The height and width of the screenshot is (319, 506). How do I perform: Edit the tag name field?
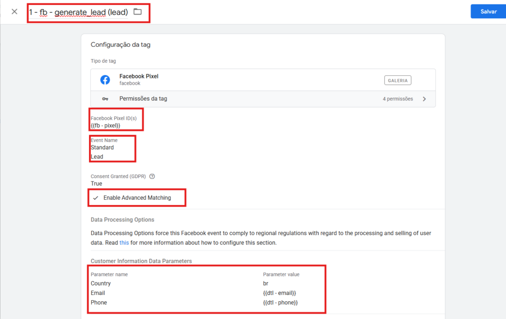point(79,12)
